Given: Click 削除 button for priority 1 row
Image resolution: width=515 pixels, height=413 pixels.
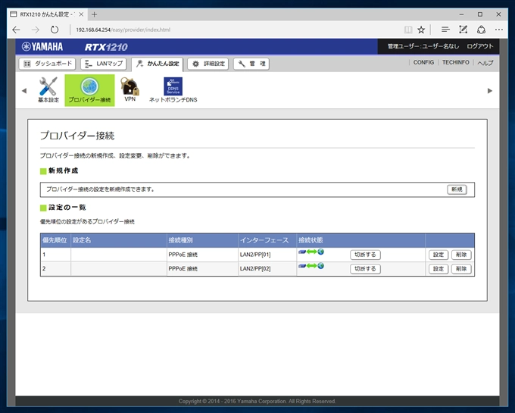Looking at the screenshot, I should [x=461, y=255].
